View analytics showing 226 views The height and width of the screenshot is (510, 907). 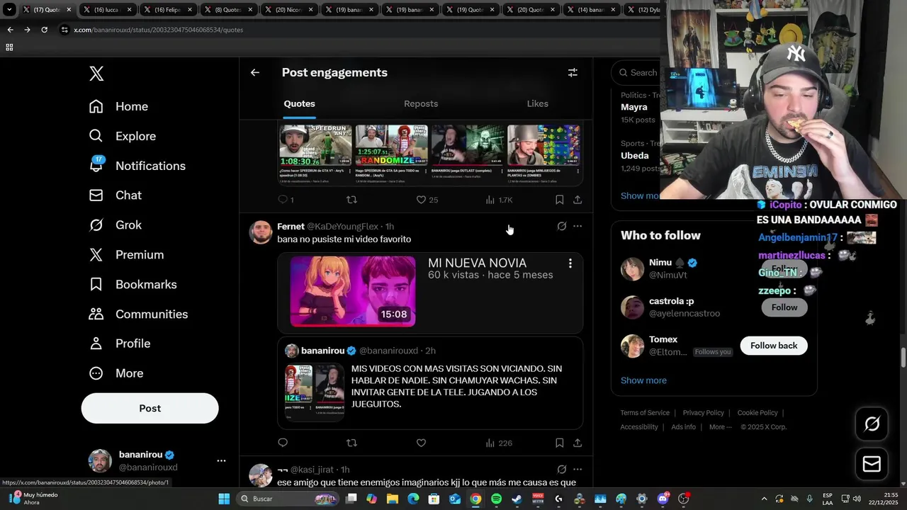coord(499,443)
